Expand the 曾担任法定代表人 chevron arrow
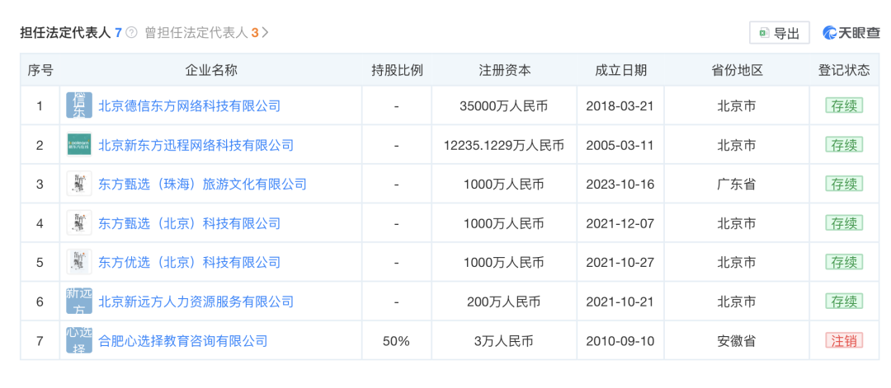The height and width of the screenshot is (388, 891). pos(266,33)
